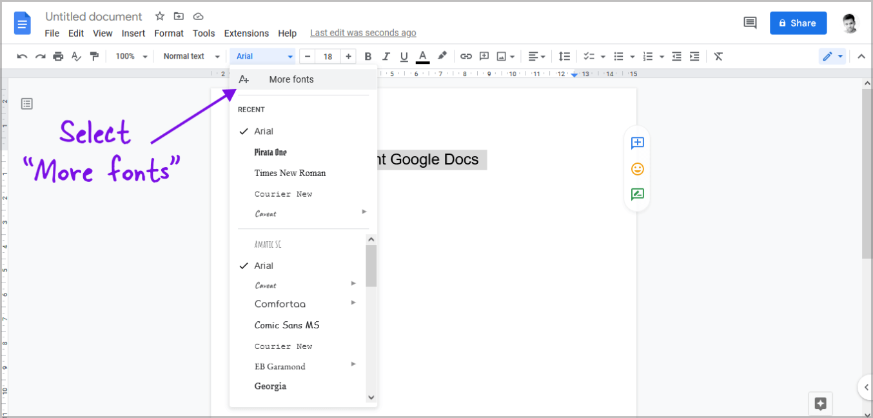Open the File menu

pos(52,34)
